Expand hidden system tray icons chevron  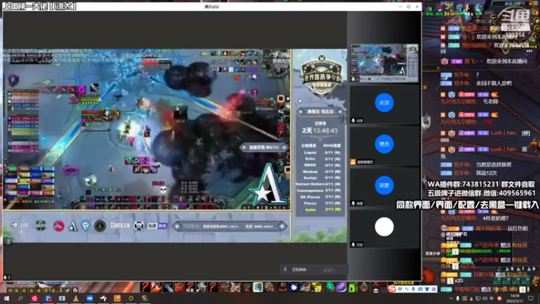451,299
